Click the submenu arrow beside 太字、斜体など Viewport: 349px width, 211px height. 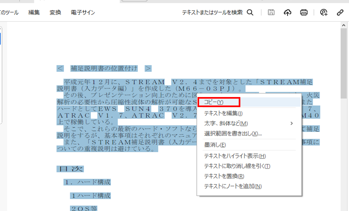(x=291, y=123)
